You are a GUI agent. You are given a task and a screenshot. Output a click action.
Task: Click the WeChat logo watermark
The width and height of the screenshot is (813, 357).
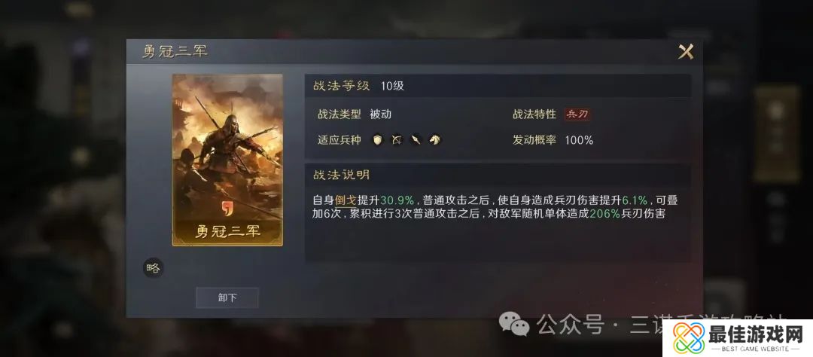click(514, 324)
